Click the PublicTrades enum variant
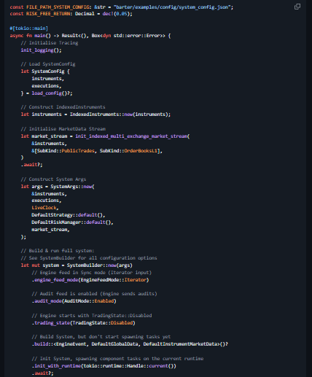 78,151
